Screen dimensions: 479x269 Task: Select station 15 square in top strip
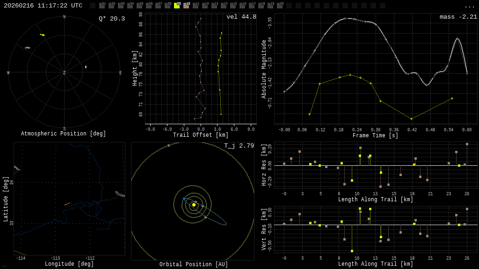[233, 6]
